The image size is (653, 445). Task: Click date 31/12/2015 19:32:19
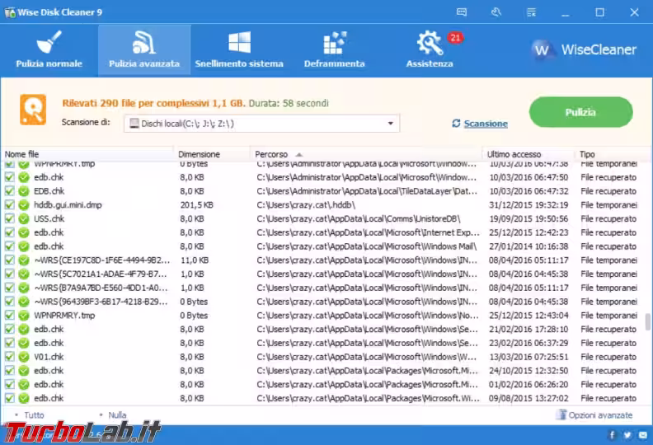529,205
